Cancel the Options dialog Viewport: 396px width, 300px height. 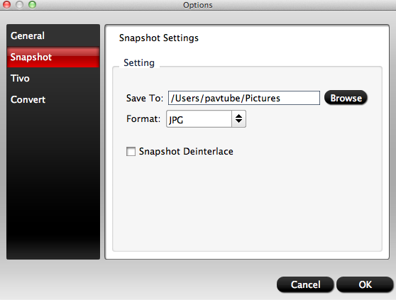pyautogui.click(x=305, y=284)
